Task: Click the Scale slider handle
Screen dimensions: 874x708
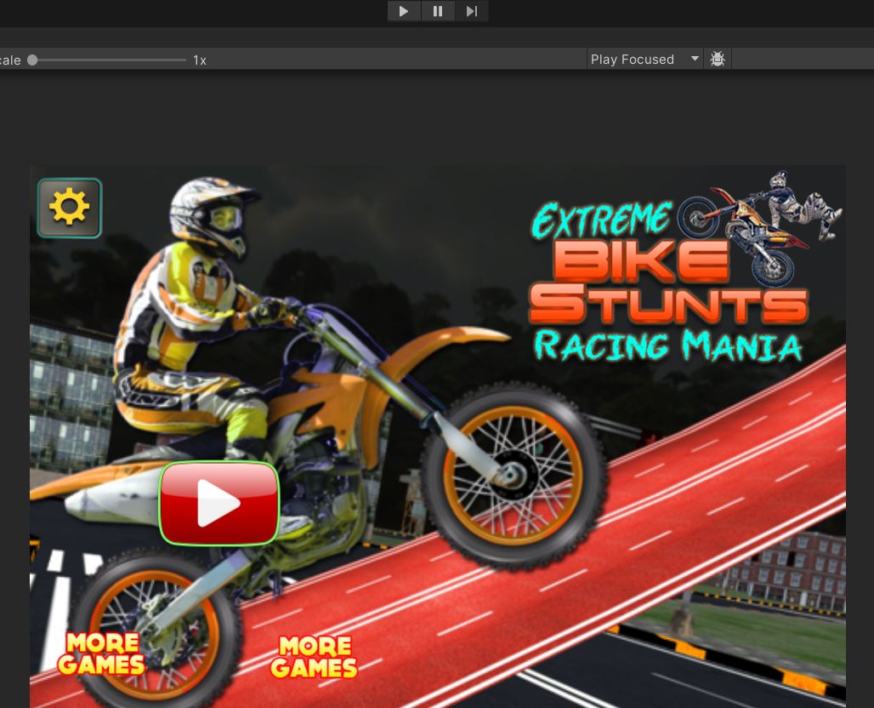Action: [x=32, y=60]
